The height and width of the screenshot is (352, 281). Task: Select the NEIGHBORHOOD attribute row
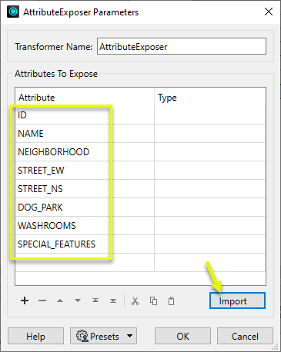(85, 152)
